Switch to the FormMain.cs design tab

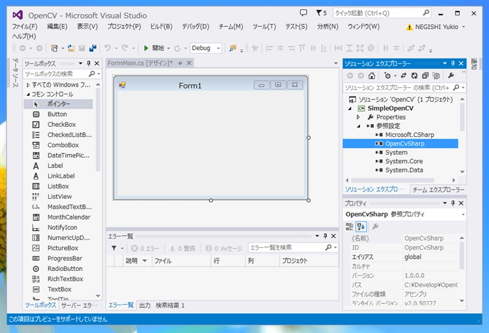pyautogui.click(x=139, y=63)
